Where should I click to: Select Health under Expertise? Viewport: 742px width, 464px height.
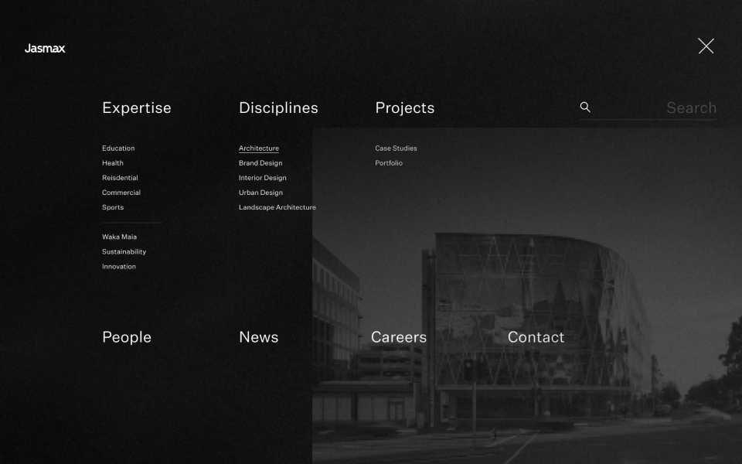click(x=113, y=163)
